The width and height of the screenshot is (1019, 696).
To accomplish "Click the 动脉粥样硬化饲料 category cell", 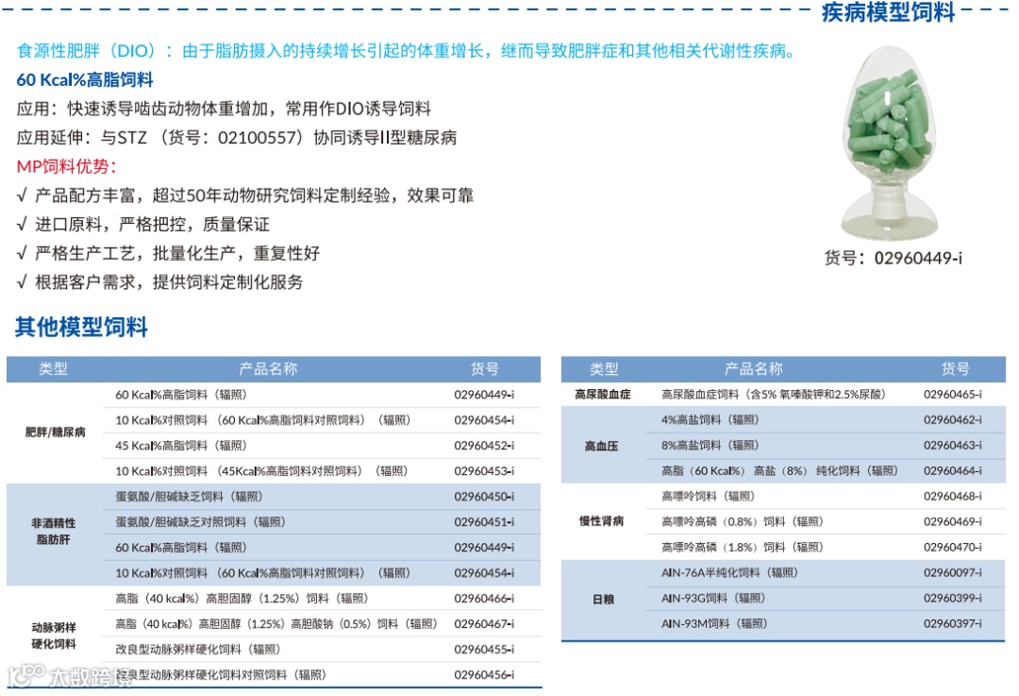I will click(54, 637).
